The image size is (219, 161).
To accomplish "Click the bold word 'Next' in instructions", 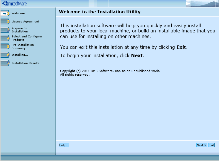I will (x=137, y=55).
